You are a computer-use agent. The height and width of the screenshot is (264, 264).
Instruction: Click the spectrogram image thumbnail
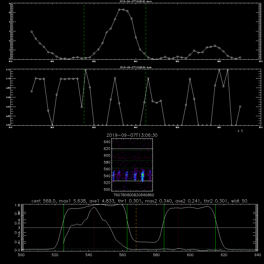click(132, 165)
